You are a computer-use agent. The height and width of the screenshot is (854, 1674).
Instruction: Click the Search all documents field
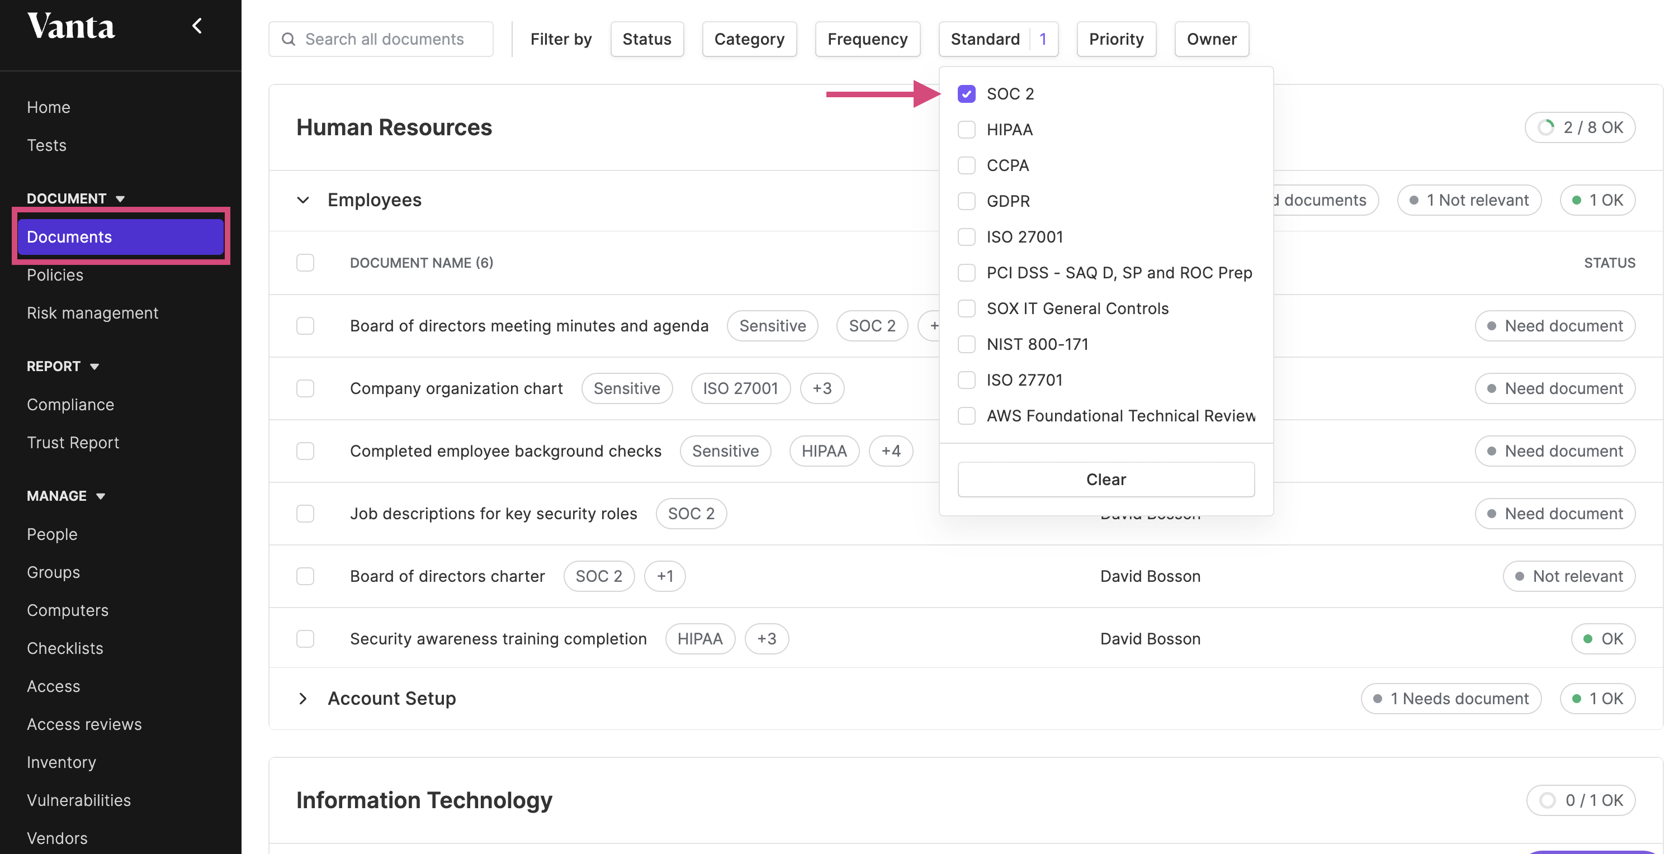tap(381, 39)
